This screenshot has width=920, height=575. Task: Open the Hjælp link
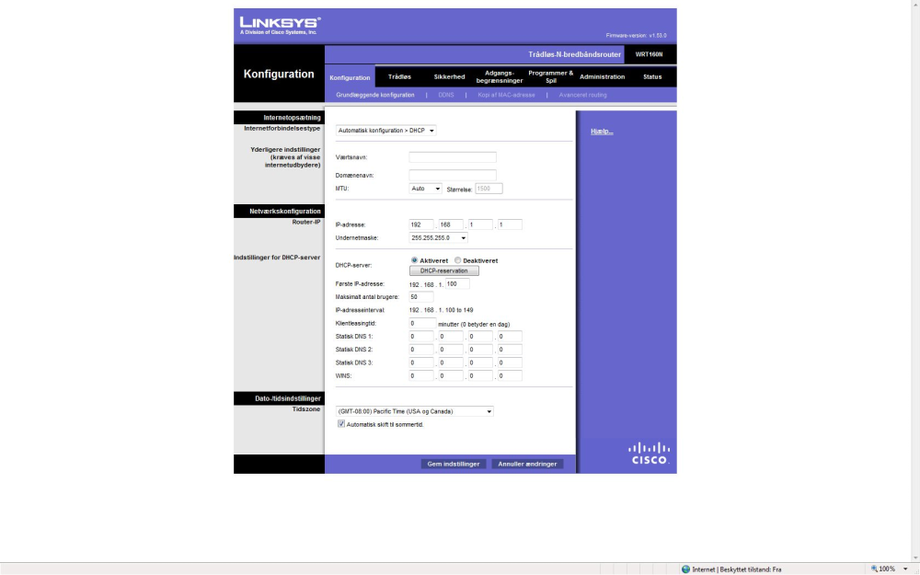[x=602, y=132]
